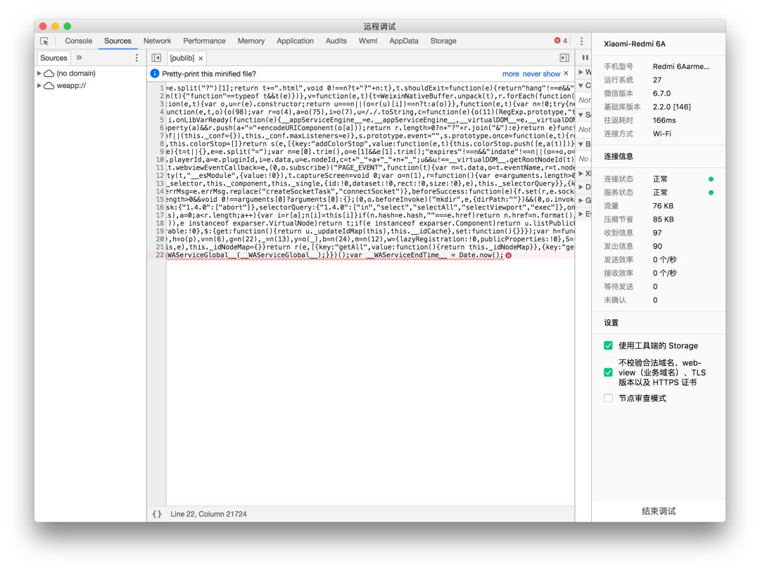Viewport: 760px width, 571px height.
Task: Click the 76 KB traffic value
Action: point(663,206)
